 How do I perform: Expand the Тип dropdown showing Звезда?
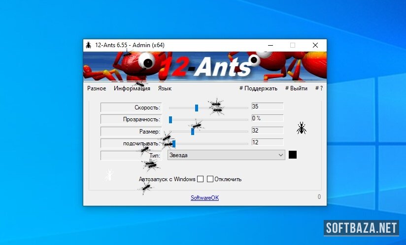(x=280, y=155)
